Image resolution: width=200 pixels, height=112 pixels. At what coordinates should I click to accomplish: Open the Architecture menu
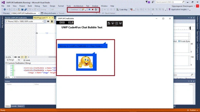pyautogui.click(x=78, y=6)
